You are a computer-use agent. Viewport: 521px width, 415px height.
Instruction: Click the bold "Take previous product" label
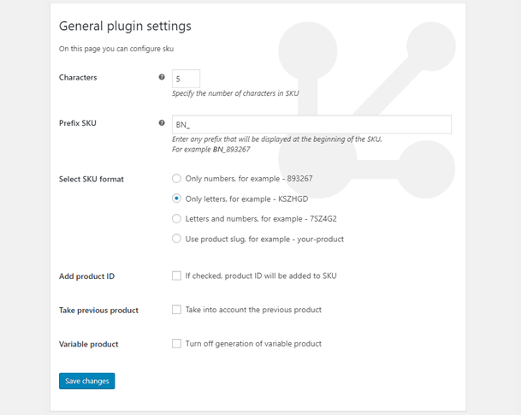(98, 310)
